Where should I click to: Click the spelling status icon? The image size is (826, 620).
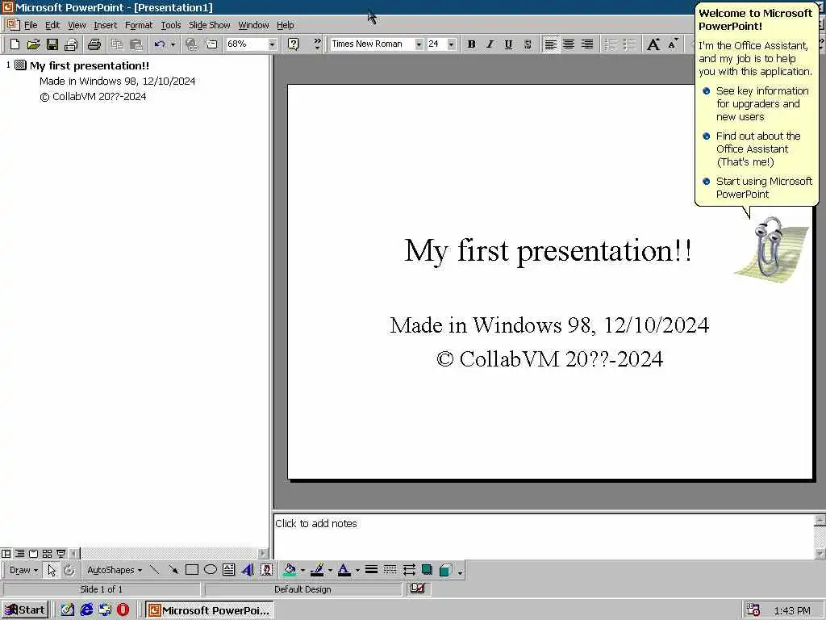[x=418, y=589]
